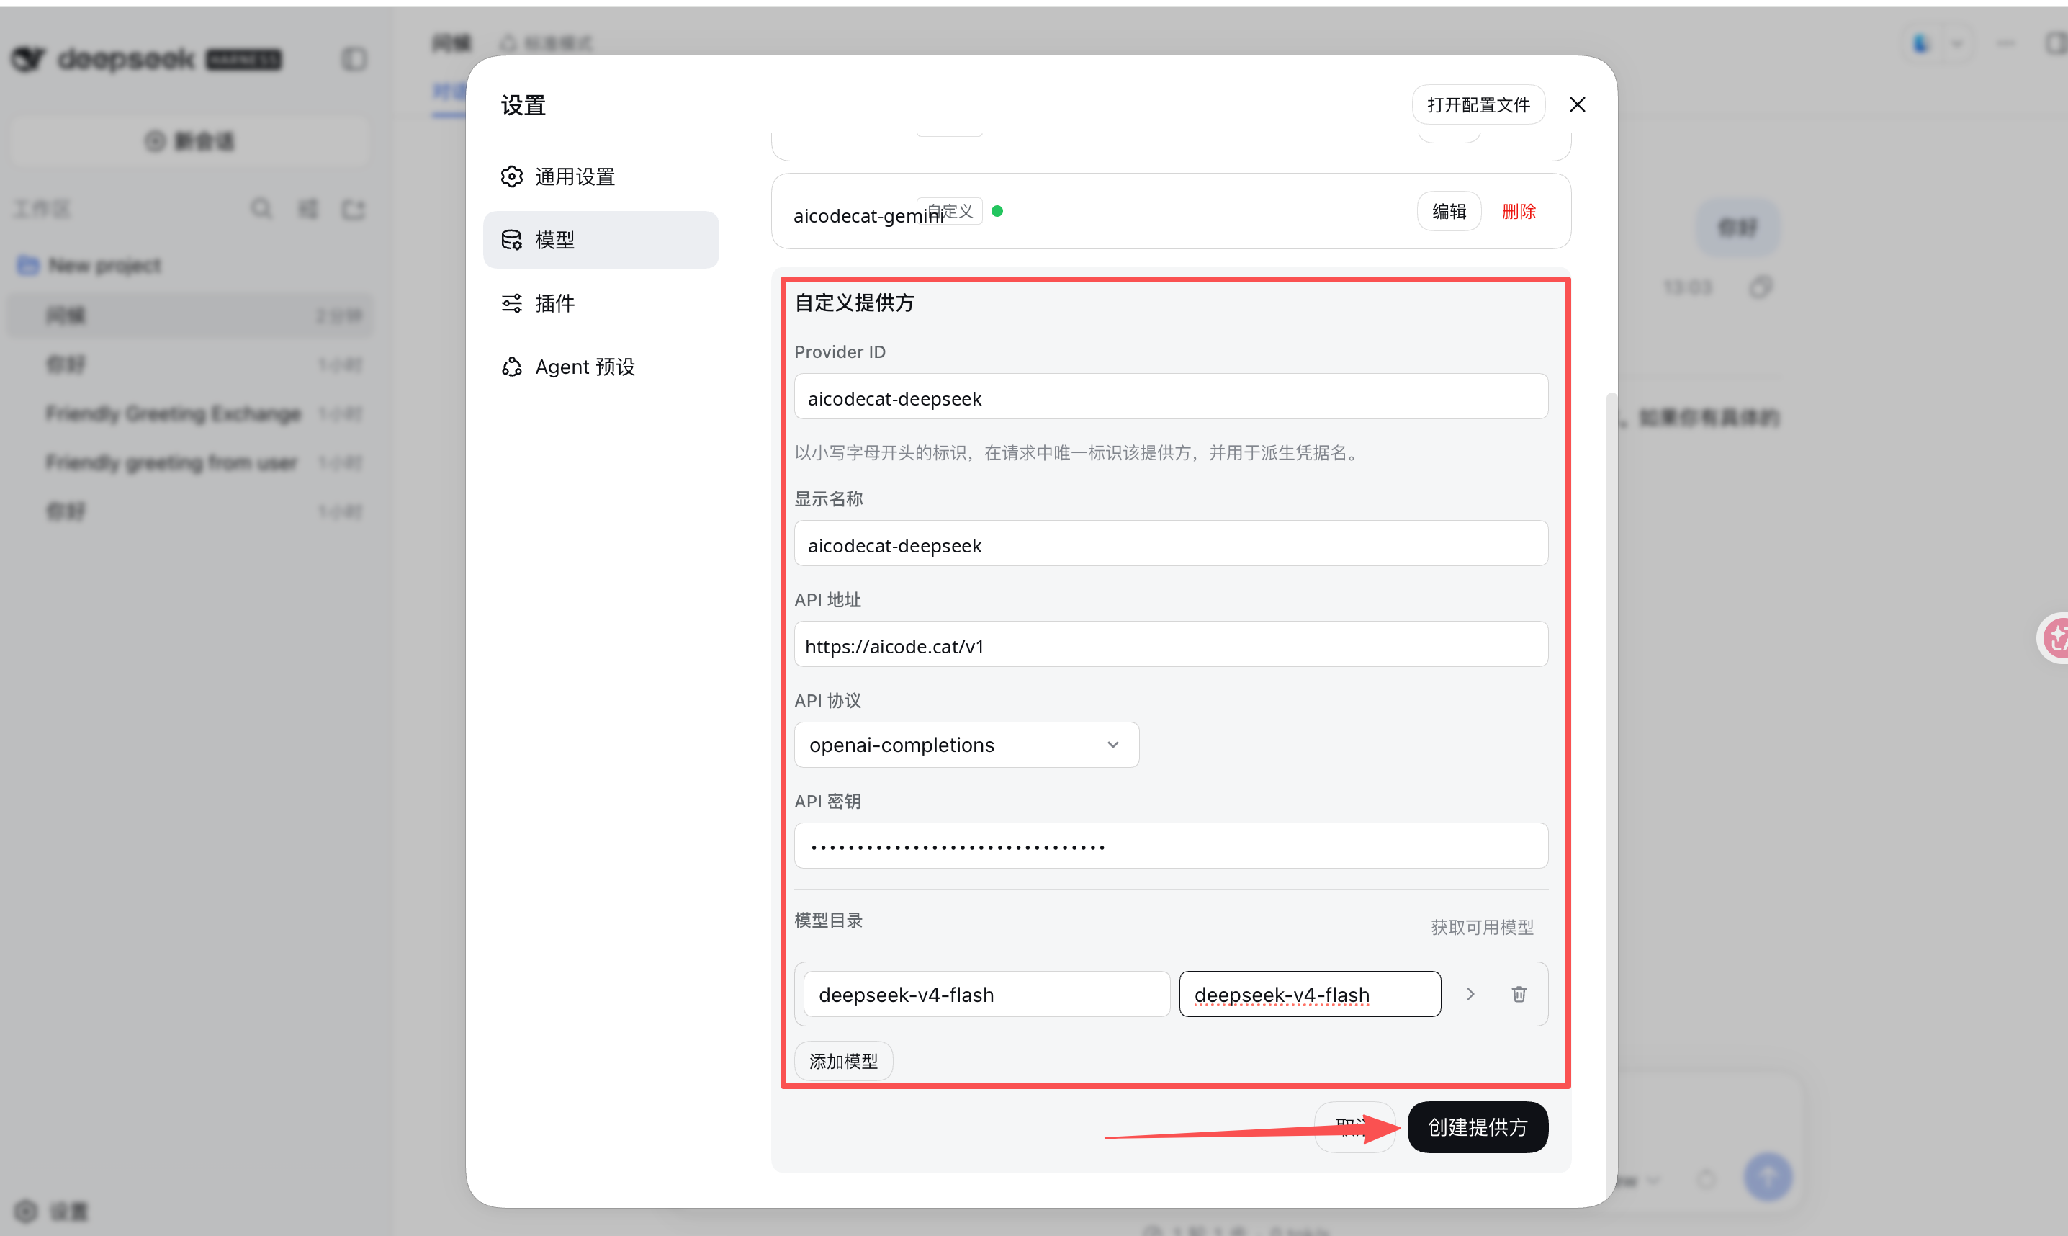The image size is (2068, 1236).
Task: Click the API 密钥 password field
Action: point(1171,847)
